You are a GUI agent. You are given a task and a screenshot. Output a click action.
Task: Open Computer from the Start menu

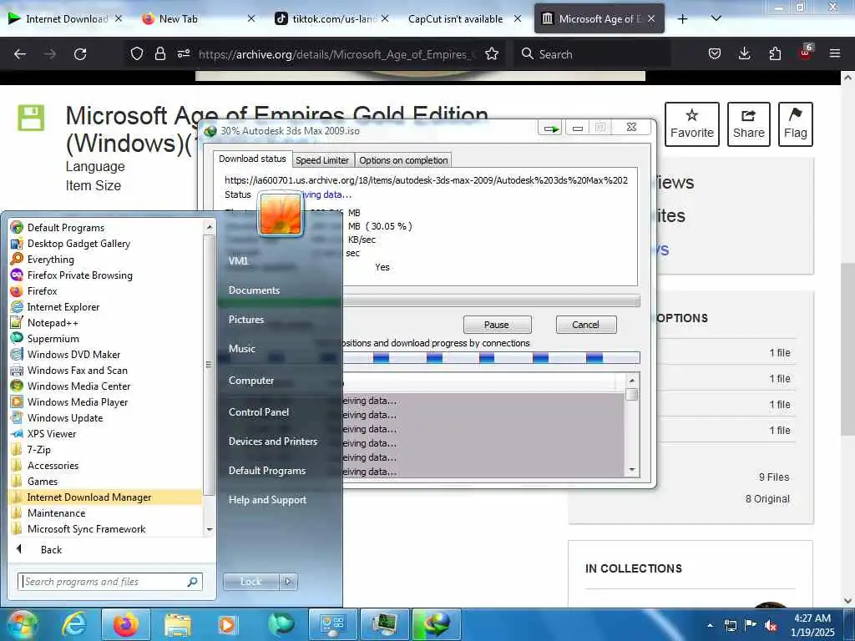coord(250,380)
